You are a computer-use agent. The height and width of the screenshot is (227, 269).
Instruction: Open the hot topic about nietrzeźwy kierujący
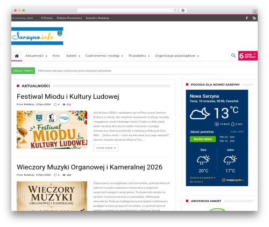point(75,71)
